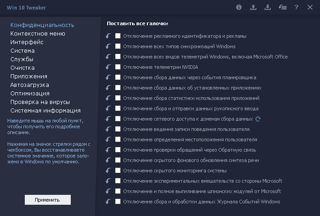
Task: Click the export settings upload icon
Action: (x=253, y=7)
